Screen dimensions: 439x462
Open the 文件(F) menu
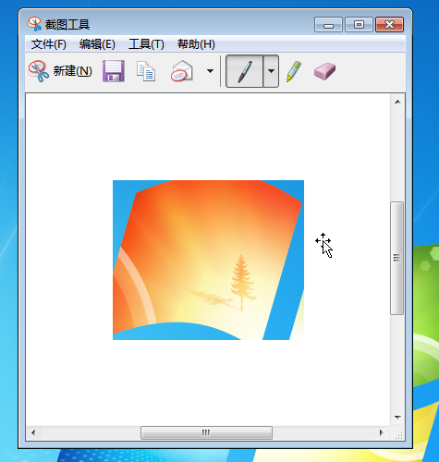tap(49, 44)
